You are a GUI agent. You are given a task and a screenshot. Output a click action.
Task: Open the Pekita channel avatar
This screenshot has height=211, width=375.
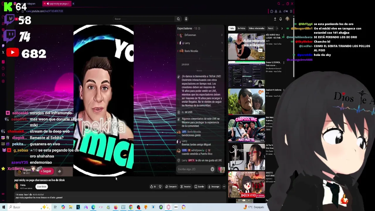coord(16,186)
